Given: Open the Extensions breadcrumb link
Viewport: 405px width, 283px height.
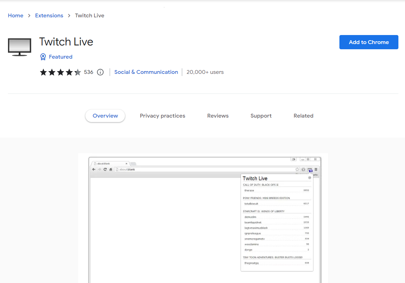Looking at the screenshot, I should [x=49, y=15].
